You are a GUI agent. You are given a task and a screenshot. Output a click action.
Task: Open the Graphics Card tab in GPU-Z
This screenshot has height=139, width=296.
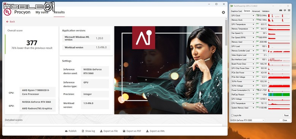(x=236, y=11)
